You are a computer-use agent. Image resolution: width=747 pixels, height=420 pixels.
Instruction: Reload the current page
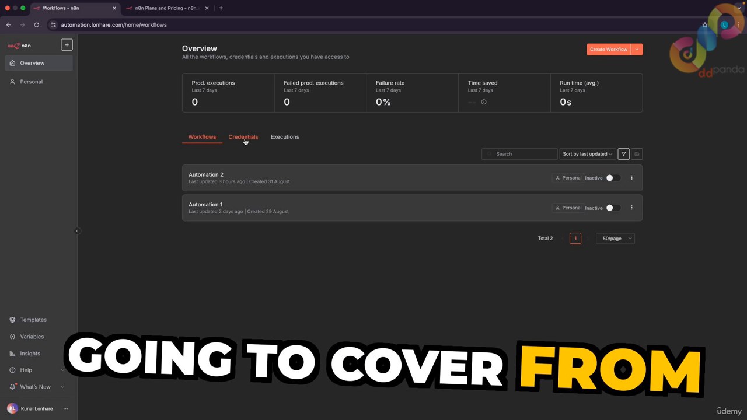pyautogui.click(x=36, y=25)
